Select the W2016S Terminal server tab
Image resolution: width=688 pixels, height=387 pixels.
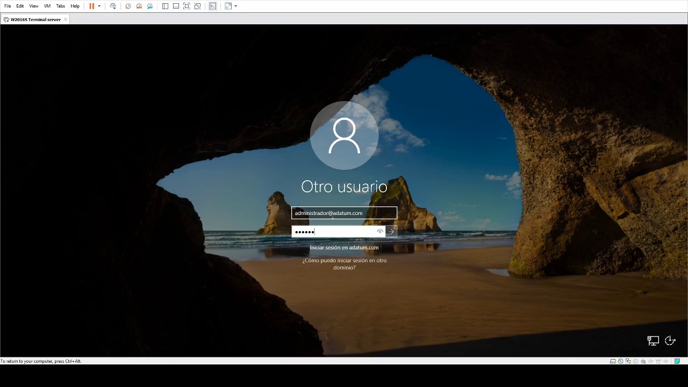(35, 19)
